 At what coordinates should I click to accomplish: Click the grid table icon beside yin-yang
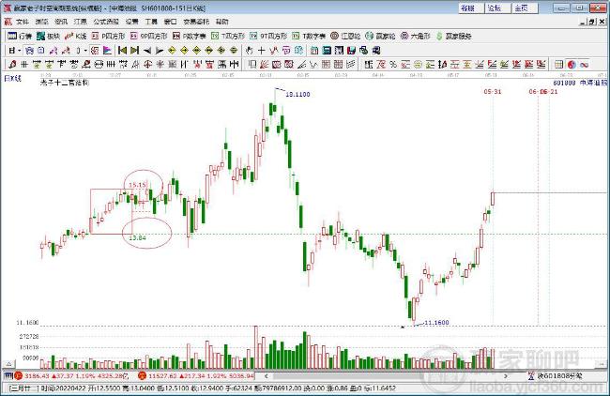click(558, 64)
